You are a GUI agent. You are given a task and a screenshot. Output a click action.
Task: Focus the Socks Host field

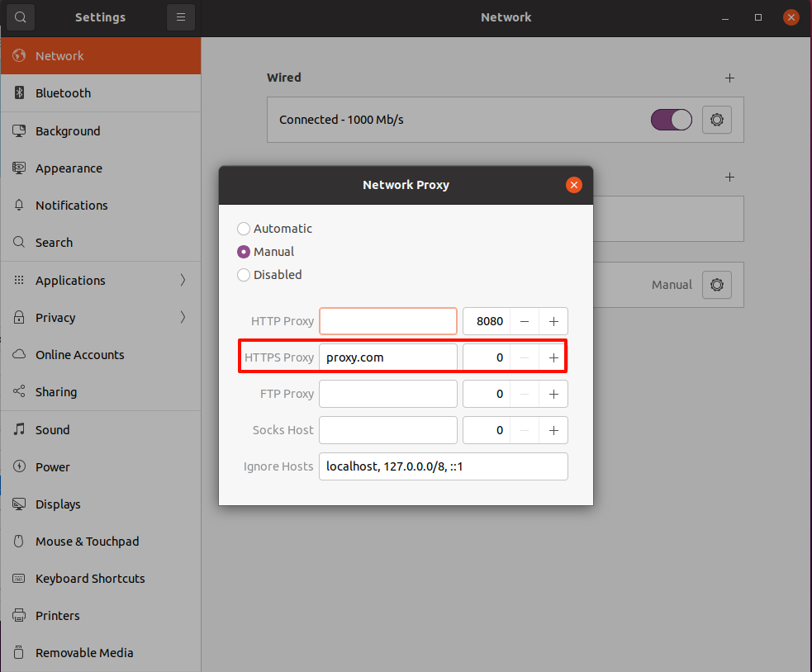click(x=388, y=430)
